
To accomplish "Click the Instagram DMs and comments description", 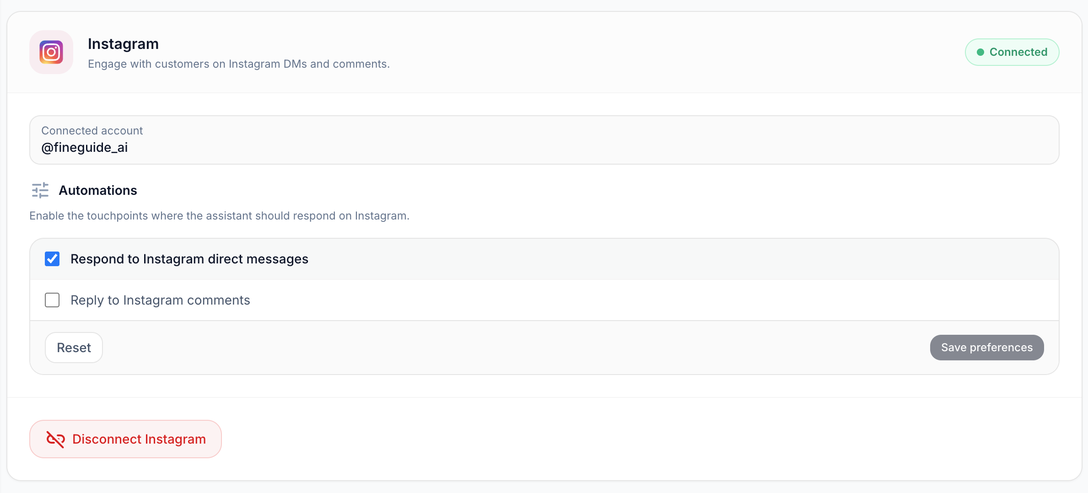I will pos(239,64).
